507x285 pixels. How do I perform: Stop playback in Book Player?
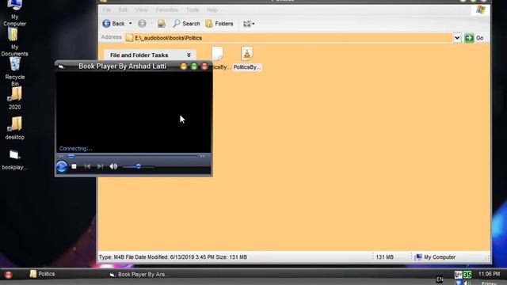(x=74, y=166)
